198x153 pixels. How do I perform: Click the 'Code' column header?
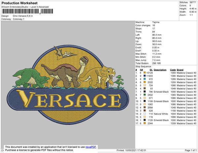(x=173, y=70)
